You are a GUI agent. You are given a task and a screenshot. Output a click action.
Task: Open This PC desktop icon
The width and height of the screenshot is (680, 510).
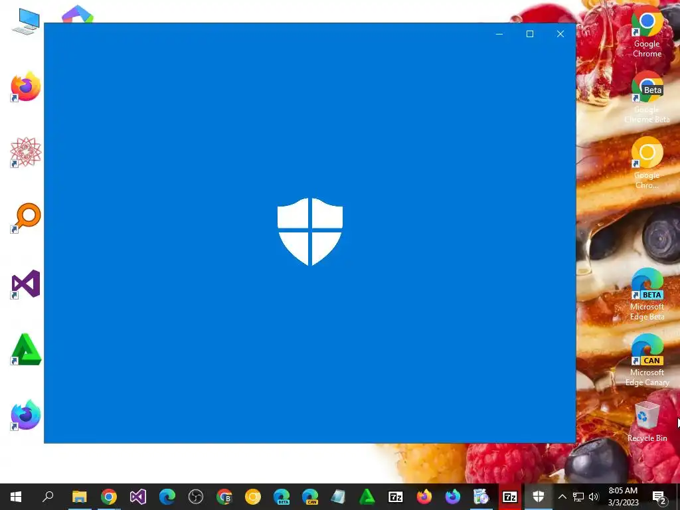[26, 21]
